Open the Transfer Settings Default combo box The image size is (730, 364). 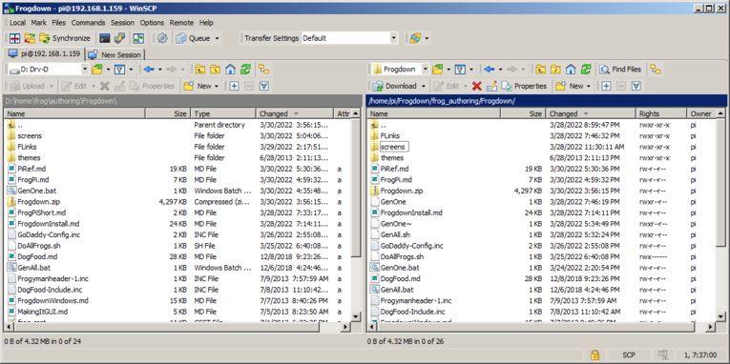pyautogui.click(x=349, y=38)
